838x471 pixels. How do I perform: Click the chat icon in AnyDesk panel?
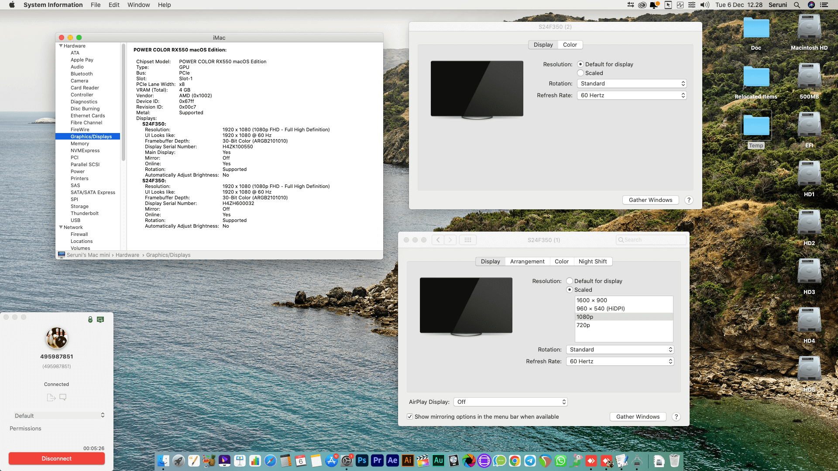(x=63, y=397)
